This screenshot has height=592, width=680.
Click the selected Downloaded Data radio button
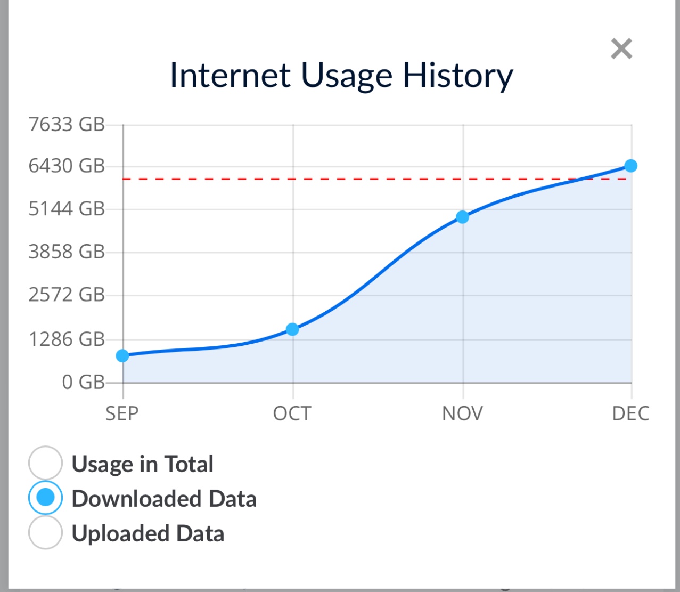[46, 498]
